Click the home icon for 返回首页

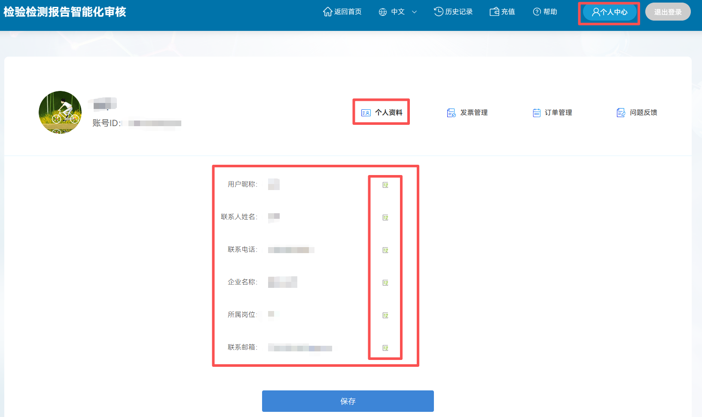pos(328,12)
